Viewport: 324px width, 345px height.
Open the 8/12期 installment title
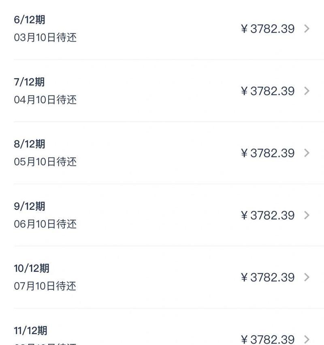coord(30,144)
